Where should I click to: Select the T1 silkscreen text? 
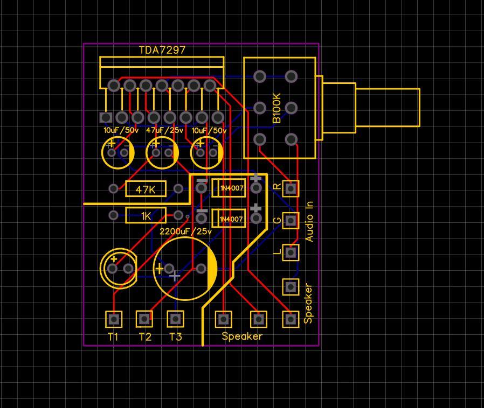pyautogui.click(x=113, y=336)
